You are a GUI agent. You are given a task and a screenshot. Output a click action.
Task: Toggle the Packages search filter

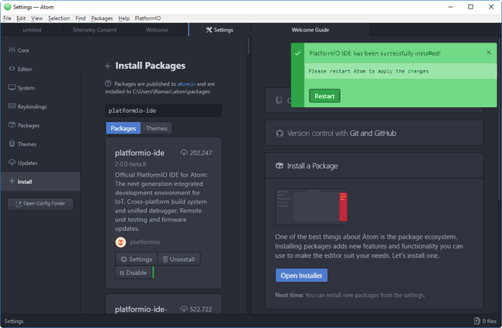[x=124, y=128]
